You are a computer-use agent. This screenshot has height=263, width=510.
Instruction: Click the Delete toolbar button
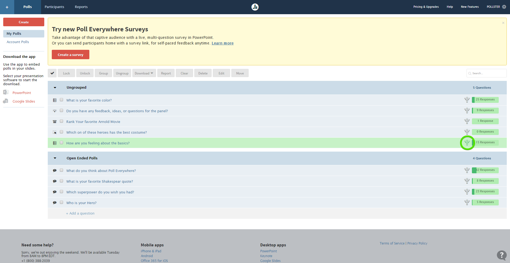(x=203, y=73)
